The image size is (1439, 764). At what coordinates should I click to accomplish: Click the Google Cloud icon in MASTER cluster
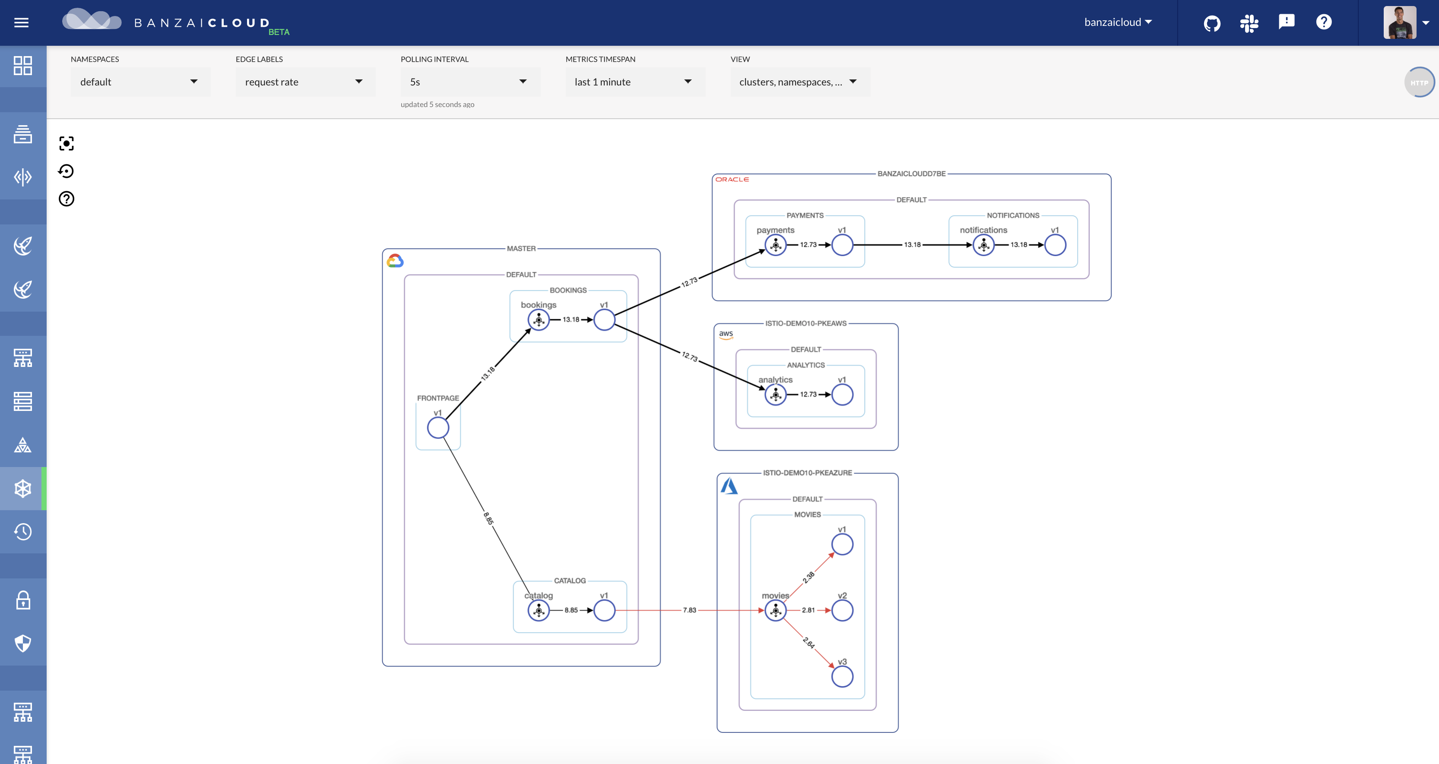395,261
